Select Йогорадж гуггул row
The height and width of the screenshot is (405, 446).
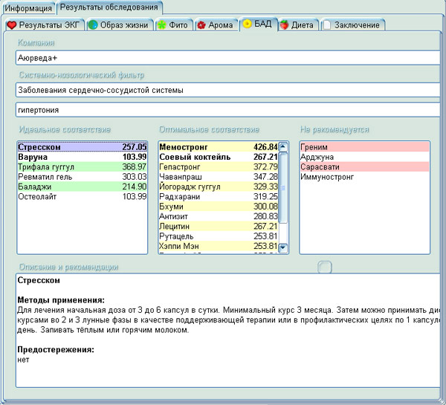pos(219,187)
